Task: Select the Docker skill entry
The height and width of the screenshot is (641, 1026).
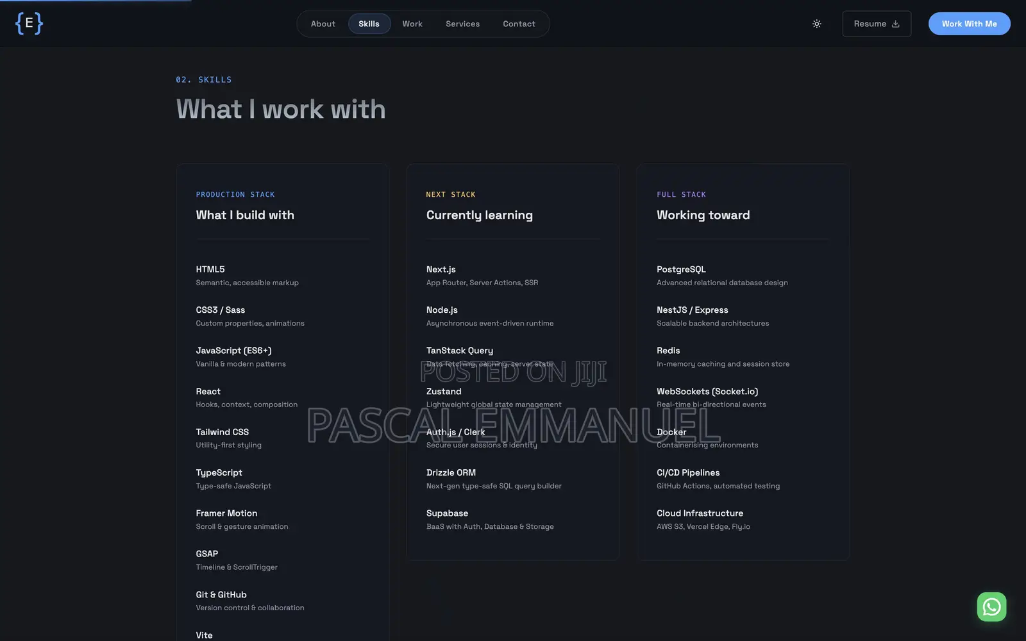Action: click(x=671, y=432)
